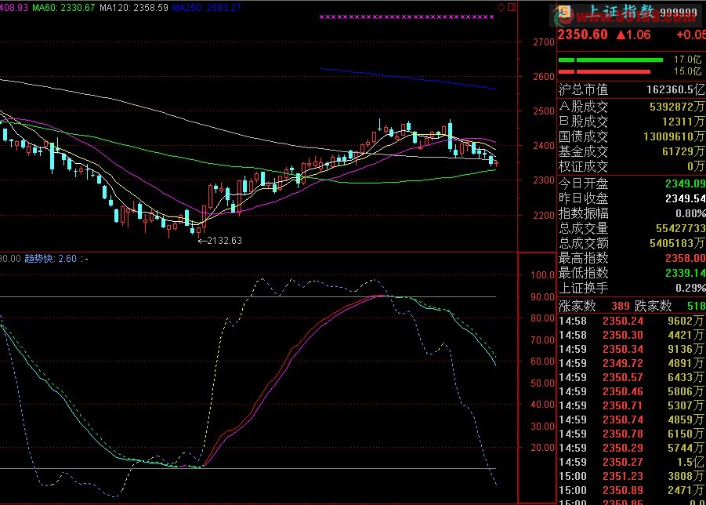Click the red square icon beside the diamond
Viewport: 706px width, 505px height.
(511, 6)
